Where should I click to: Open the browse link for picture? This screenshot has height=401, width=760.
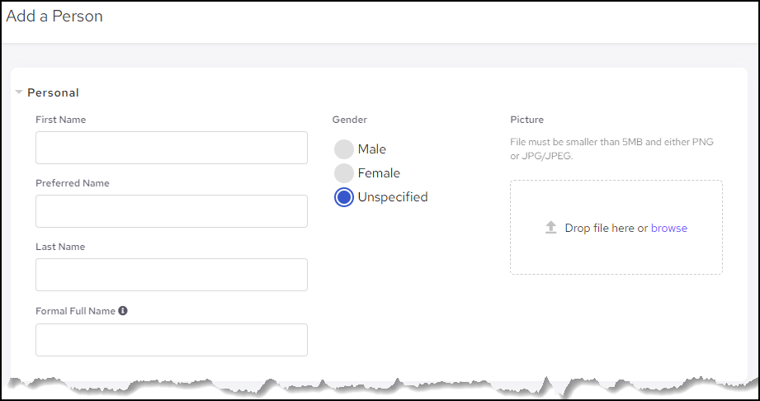click(668, 228)
